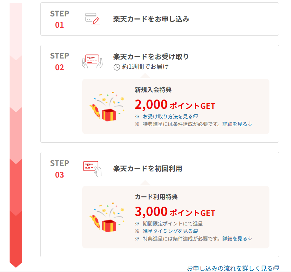Click the 楽天カードをお受け取り heading
291x272 pixels.
151,56
